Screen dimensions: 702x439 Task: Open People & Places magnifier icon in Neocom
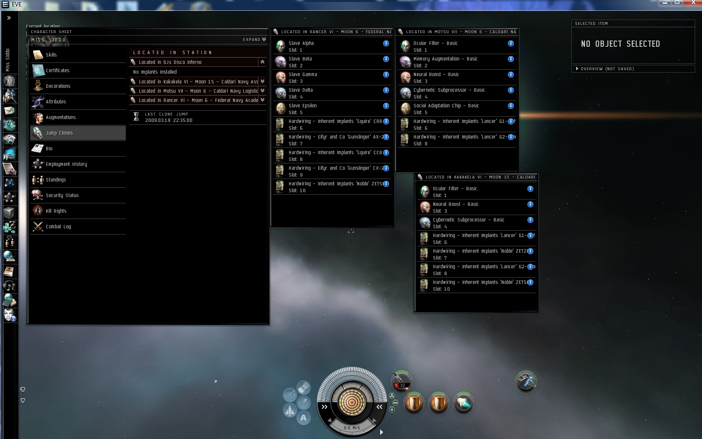tap(9, 96)
